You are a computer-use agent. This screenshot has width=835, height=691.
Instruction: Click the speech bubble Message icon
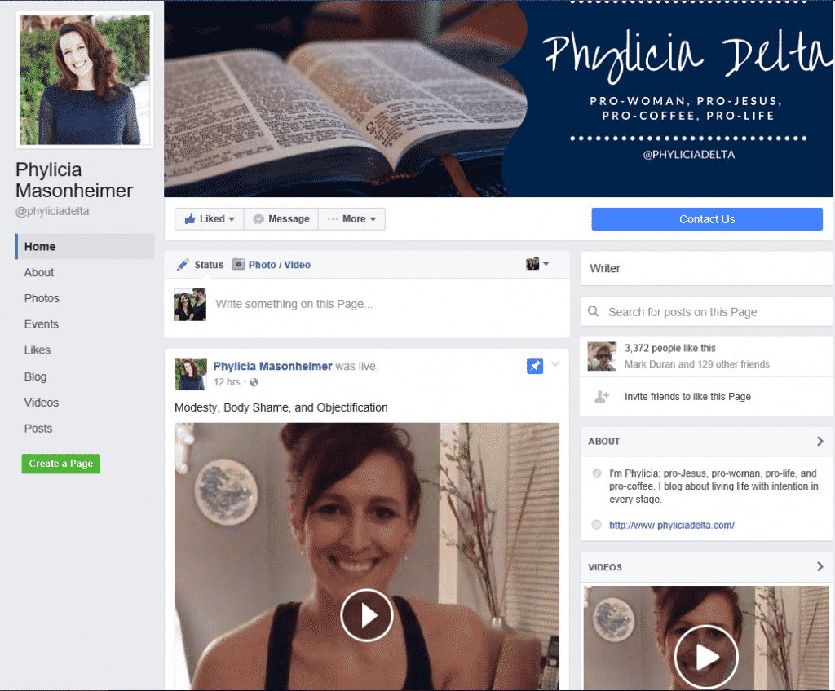(x=258, y=219)
